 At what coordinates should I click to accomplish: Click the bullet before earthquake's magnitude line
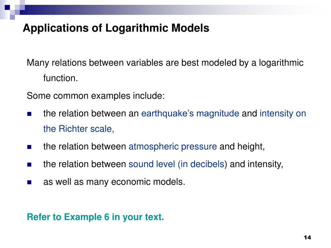coord(29,114)
